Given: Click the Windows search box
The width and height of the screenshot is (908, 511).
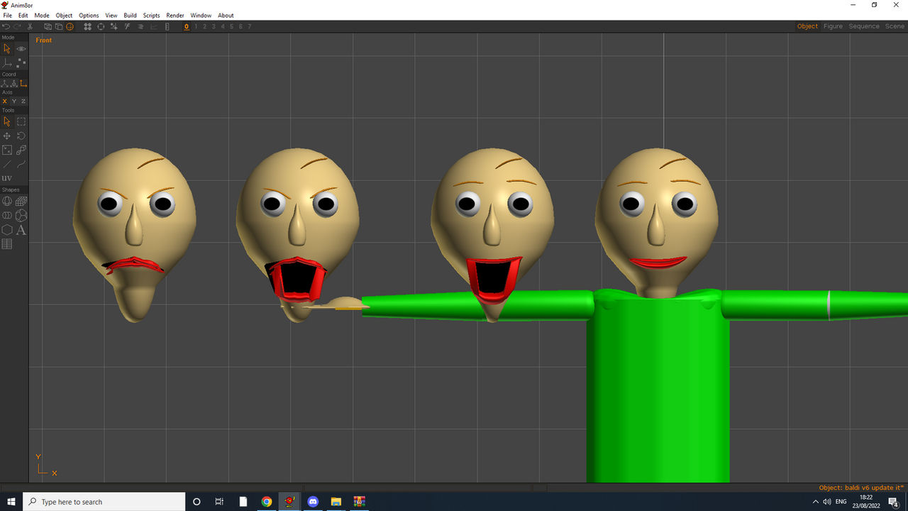Looking at the screenshot, I should [104, 502].
